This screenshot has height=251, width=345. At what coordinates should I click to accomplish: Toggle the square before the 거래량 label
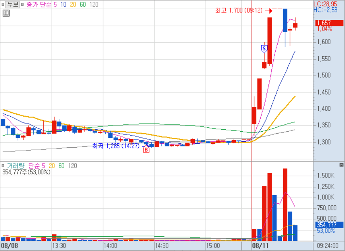pyautogui.click(x=3, y=166)
